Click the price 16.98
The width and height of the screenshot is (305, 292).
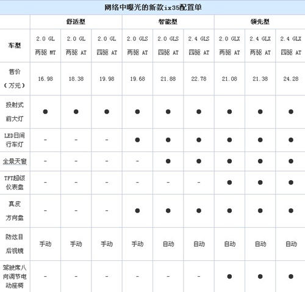click(45, 79)
